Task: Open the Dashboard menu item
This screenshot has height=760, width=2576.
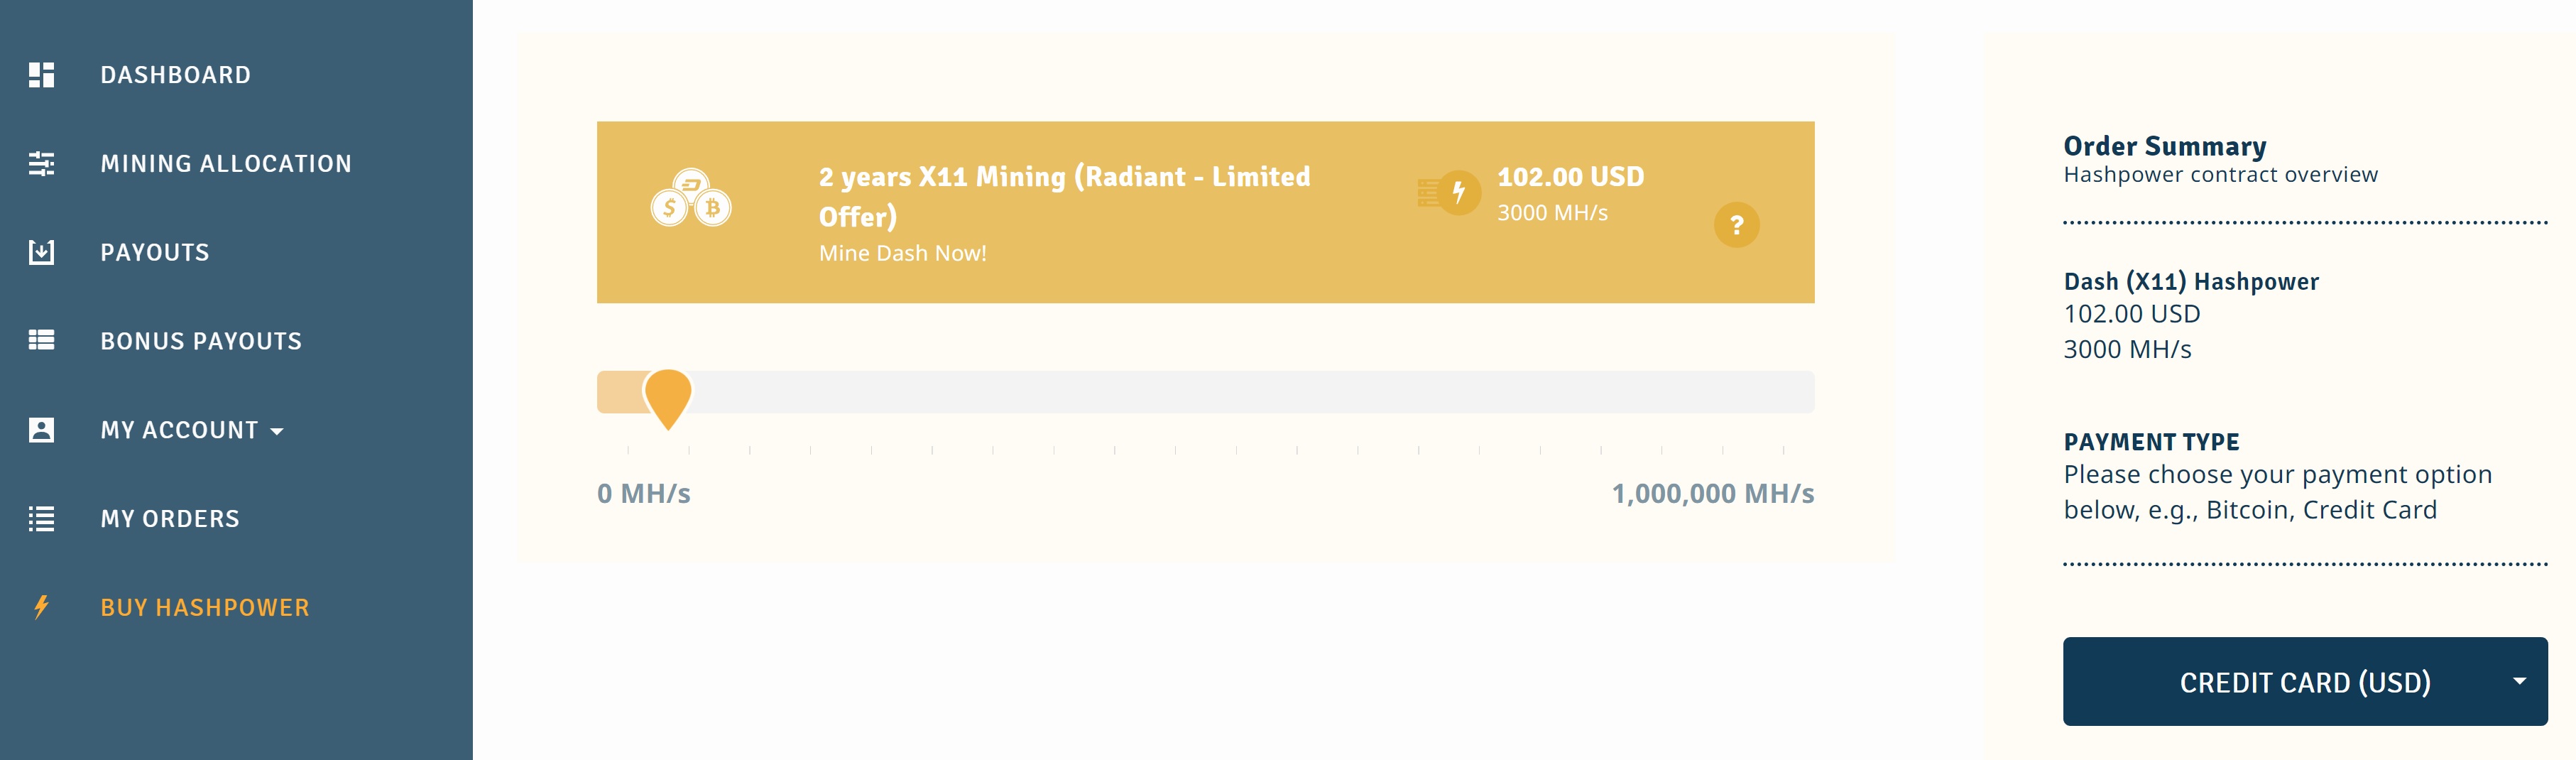Action: point(175,75)
